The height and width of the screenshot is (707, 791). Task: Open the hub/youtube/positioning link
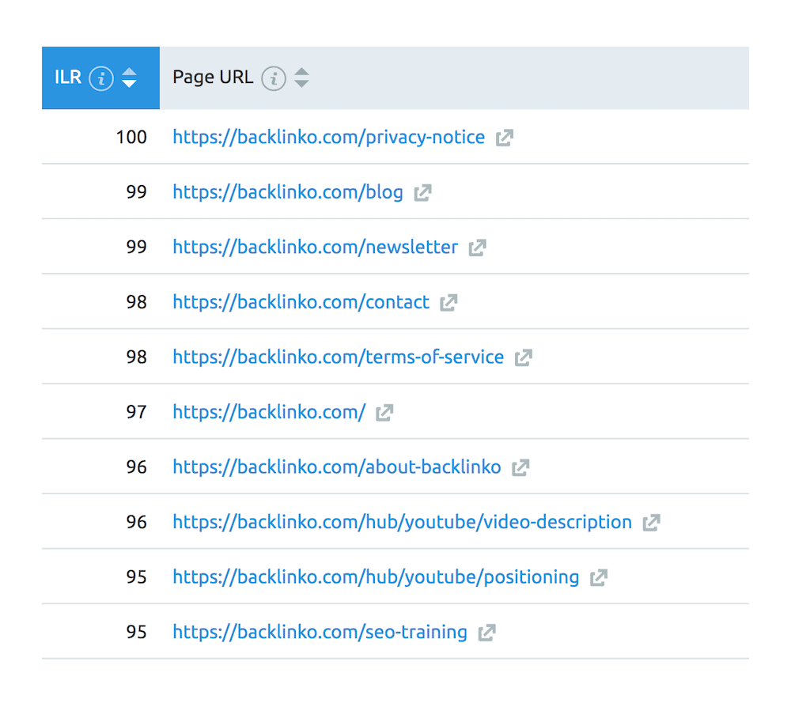376,577
